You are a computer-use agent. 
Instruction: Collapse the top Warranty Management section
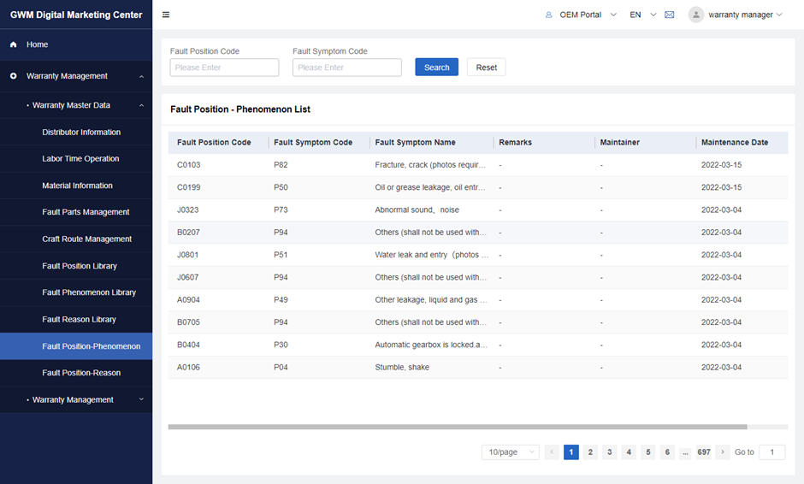click(141, 76)
